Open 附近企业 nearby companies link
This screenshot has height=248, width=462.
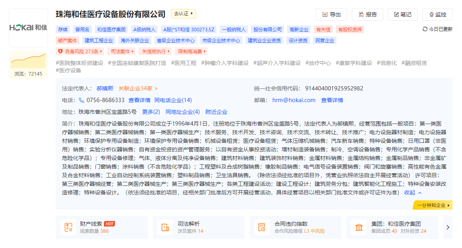click(216, 111)
